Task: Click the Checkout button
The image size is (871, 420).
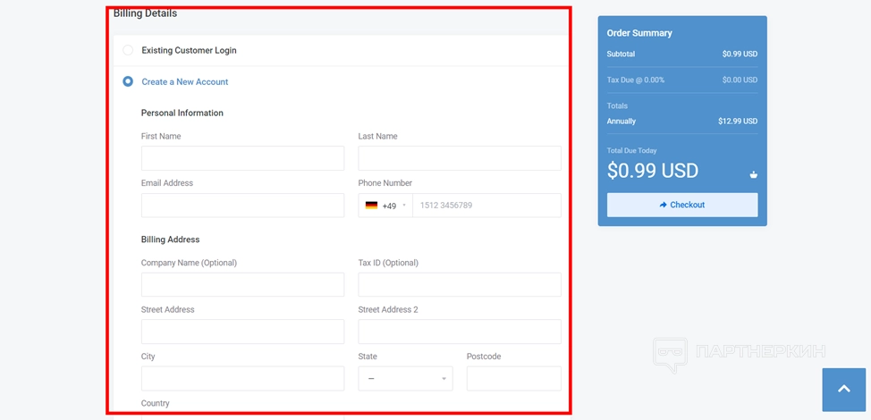Action: pyautogui.click(x=682, y=205)
